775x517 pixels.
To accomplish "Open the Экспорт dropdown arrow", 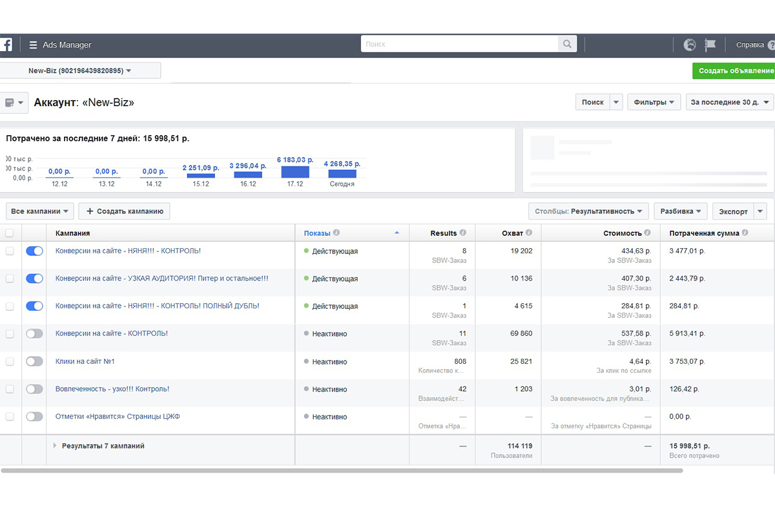I will tap(759, 211).
